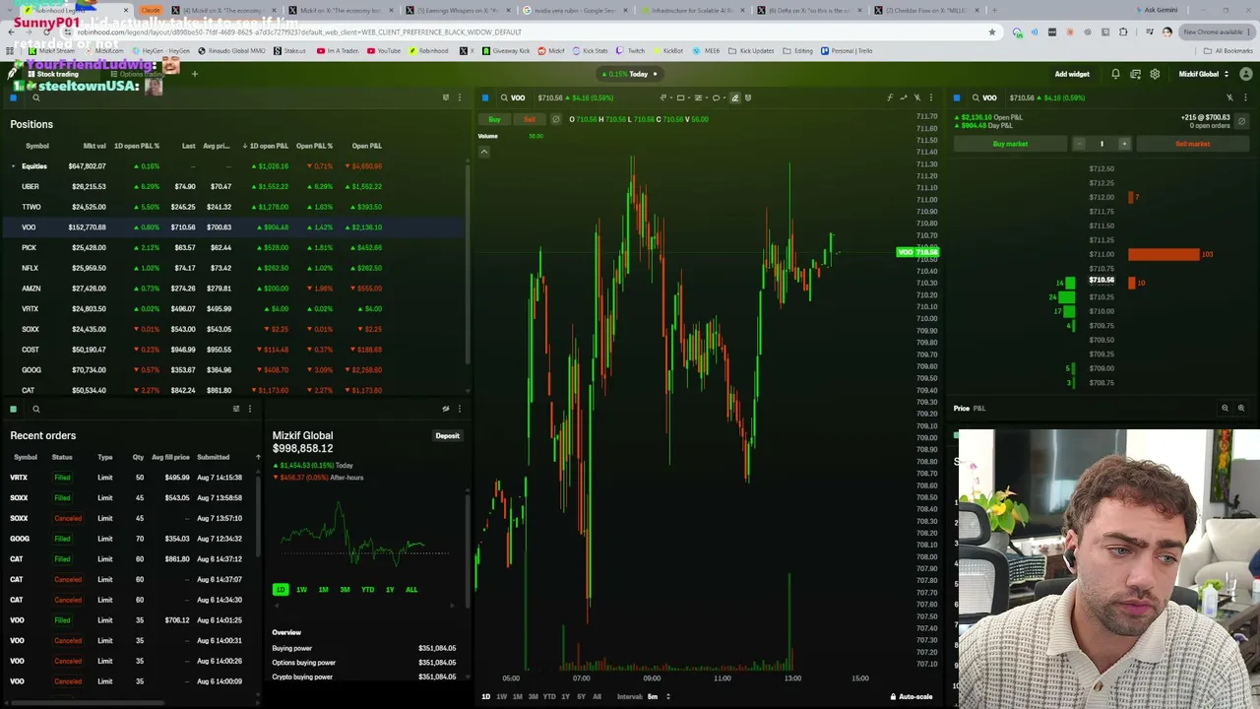Open the layouts icon beside the bell
1260x709 pixels.
click(1135, 74)
